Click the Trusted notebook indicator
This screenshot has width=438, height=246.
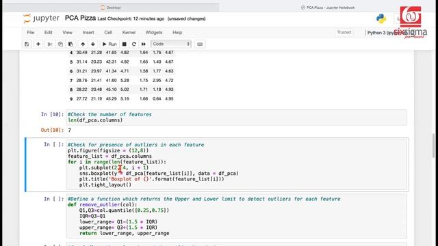(344, 32)
